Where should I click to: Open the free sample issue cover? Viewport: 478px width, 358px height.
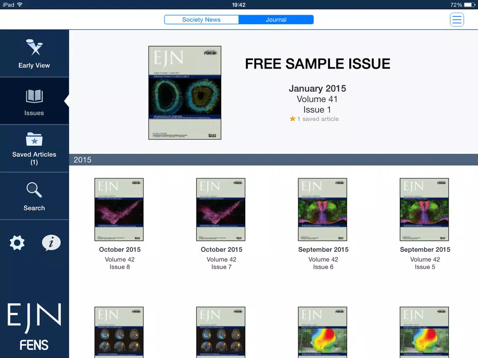[185, 92]
